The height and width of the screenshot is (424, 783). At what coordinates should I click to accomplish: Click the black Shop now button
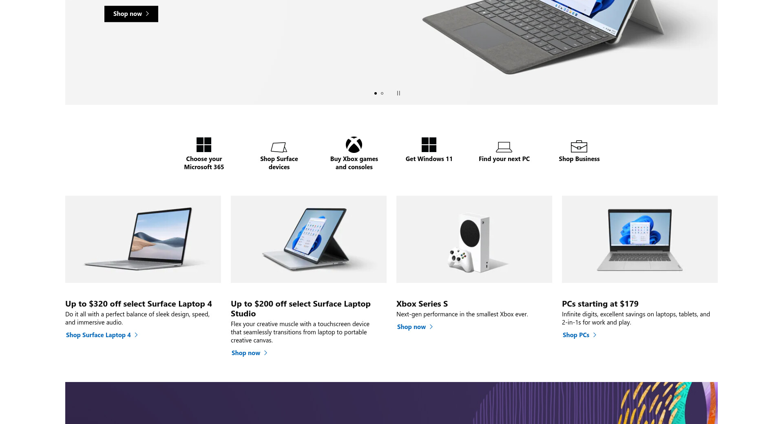(x=131, y=14)
